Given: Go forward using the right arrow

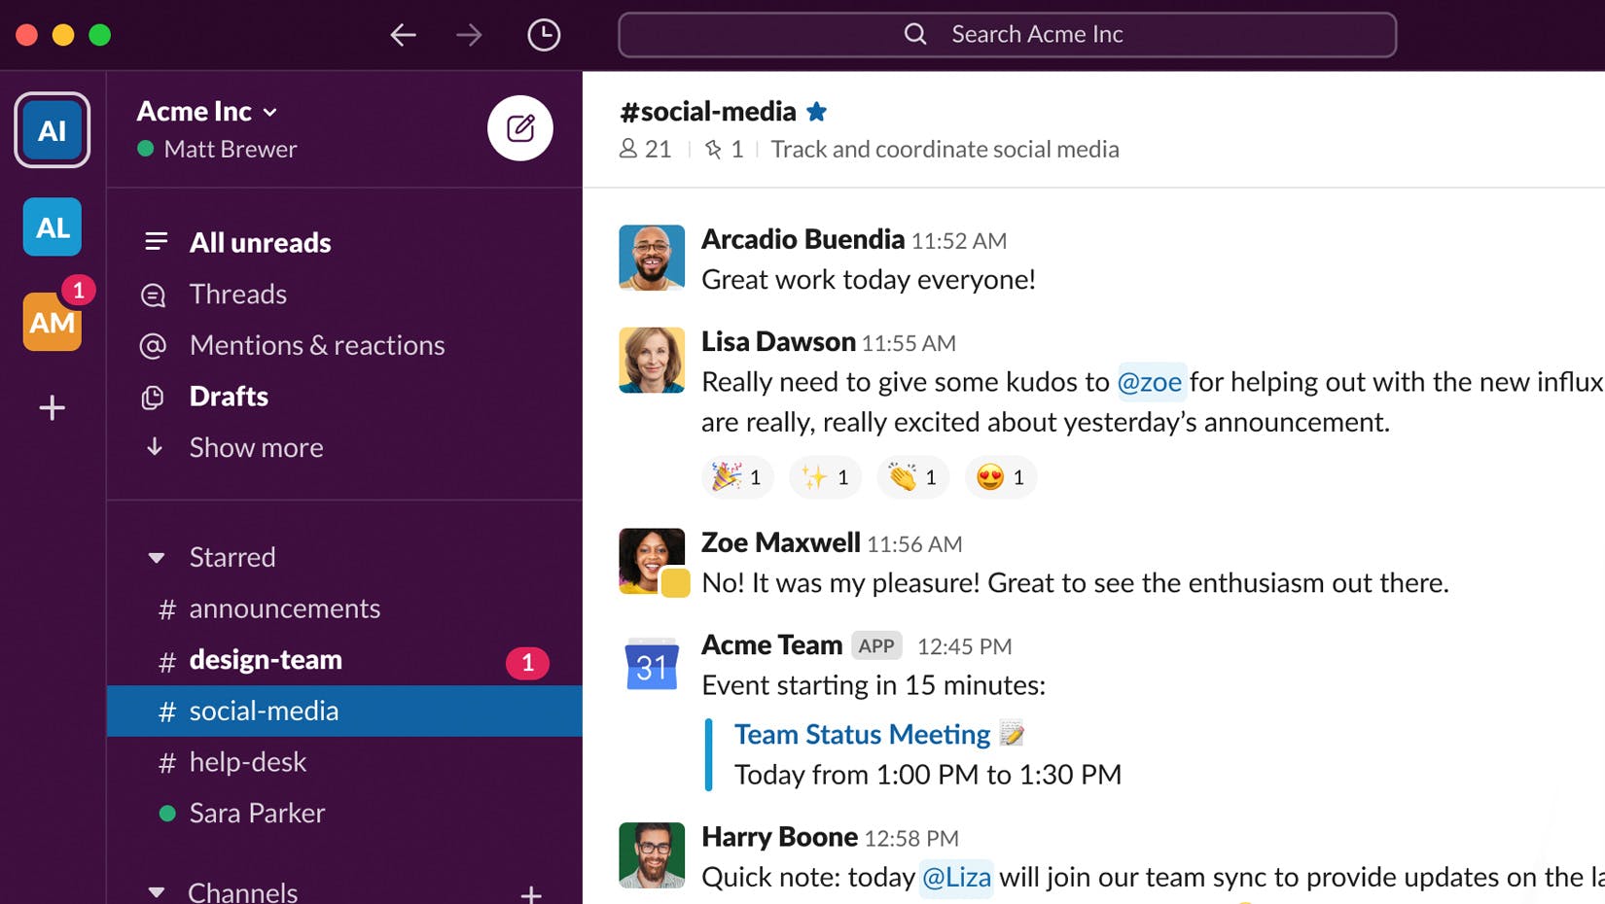Looking at the screenshot, I should click(x=469, y=35).
